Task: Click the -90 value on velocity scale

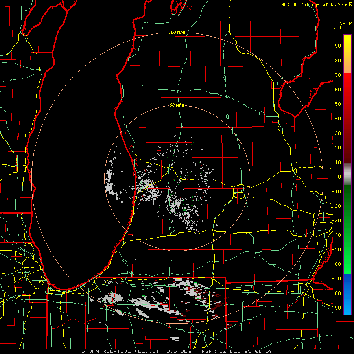Action: click(336, 308)
